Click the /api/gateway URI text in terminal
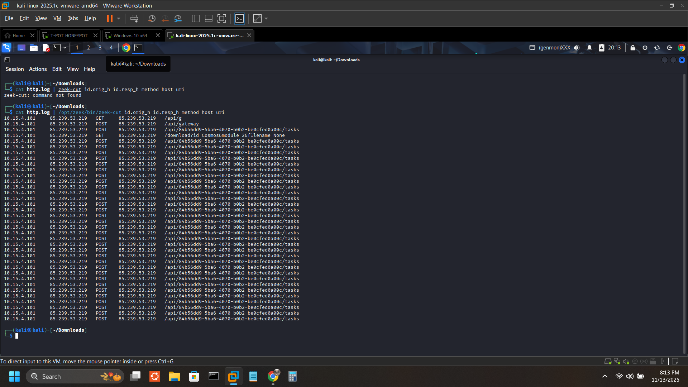 pyautogui.click(x=182, y=124)
